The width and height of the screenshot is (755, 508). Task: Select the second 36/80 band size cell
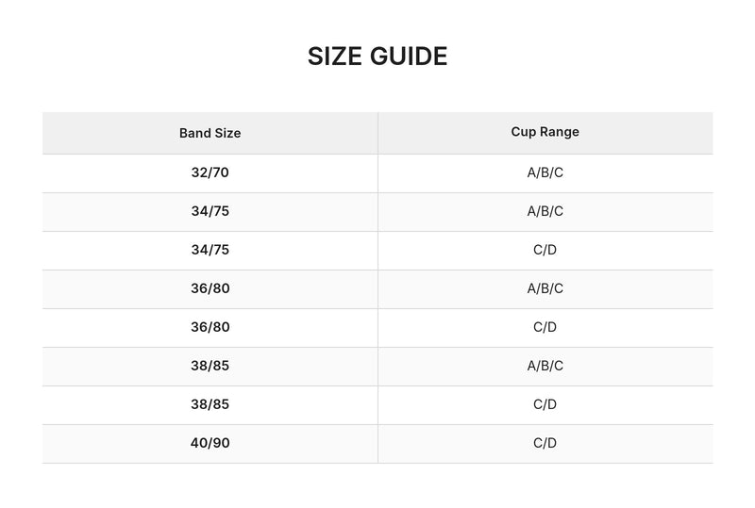click(210, 328)
